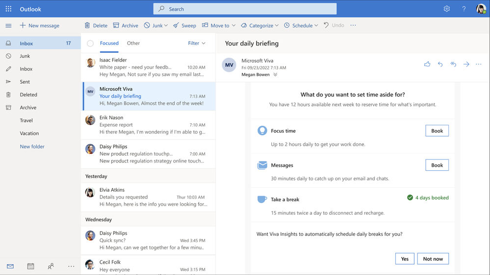The image size is (490, 275).
Task: Select Microsoft Viva daily briefing email
Action: [148, 96]
